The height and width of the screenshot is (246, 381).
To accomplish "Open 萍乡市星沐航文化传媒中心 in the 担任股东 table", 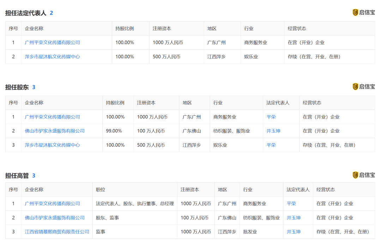I will point(52,145).
